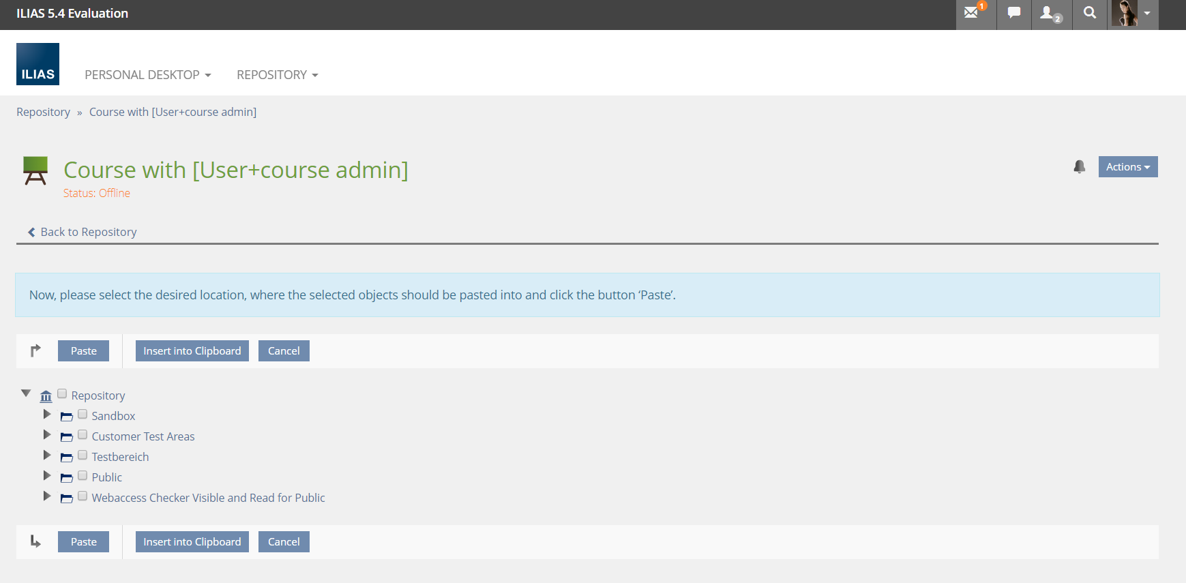This screenshot has height=583, width=1186.
Task: Click the Webaccess Checker folder icon
Action: (66, 498)
